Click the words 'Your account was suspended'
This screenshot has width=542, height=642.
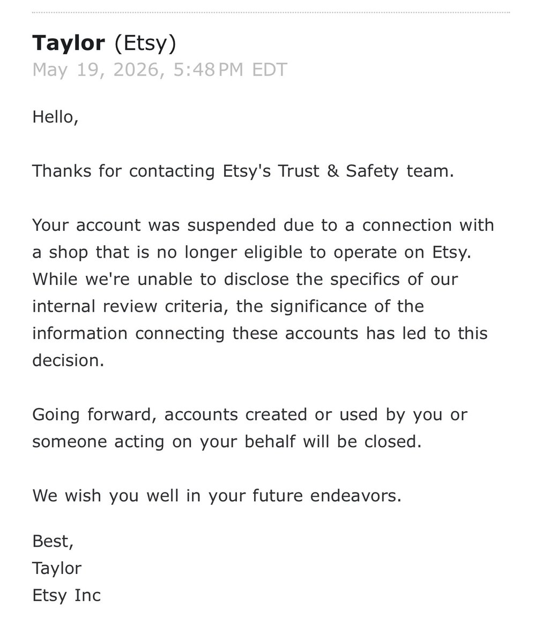(154, 225)
